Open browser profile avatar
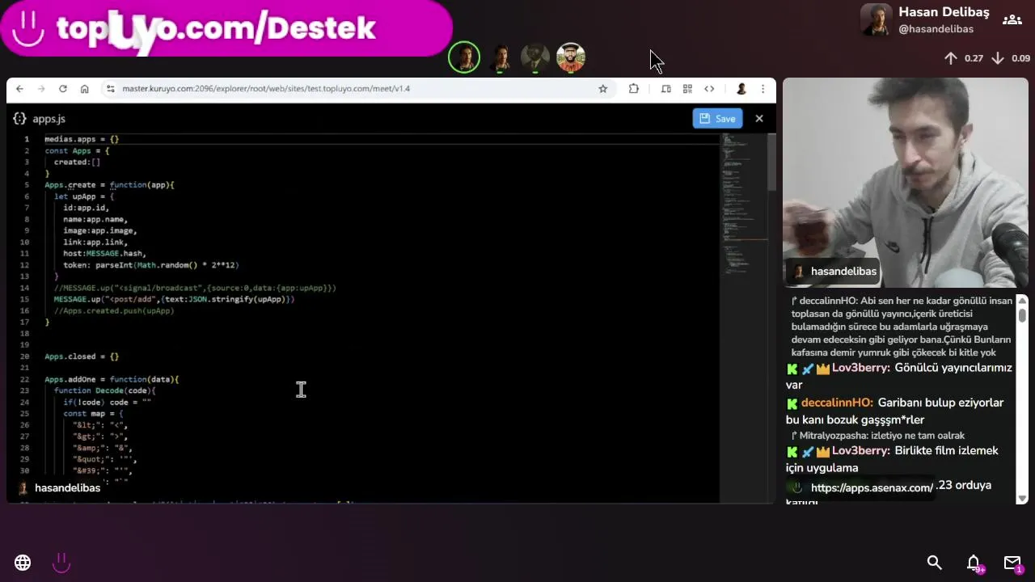 741,89
